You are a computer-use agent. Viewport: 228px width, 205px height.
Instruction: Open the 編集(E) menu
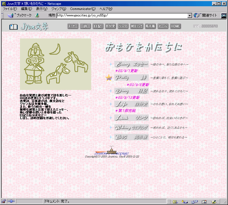[x=26, y=9]
